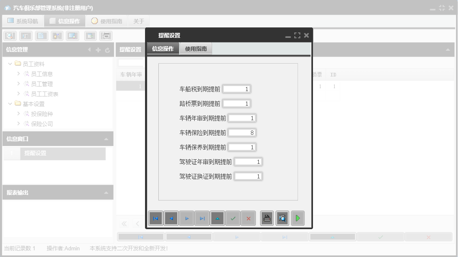Click the user with computer icon
Screen dimensions: 458x257
pyautogui.click(x=57, y=36)
